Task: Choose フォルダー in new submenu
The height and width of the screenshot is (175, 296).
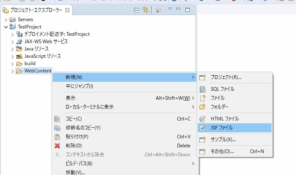Action: (x=235, y=107)
